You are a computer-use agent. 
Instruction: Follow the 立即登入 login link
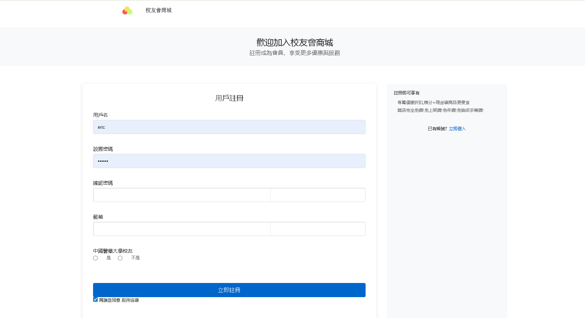coord(457,129)
